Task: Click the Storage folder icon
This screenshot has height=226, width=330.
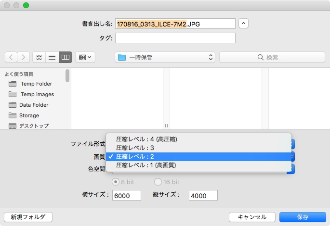Action: (13, 115)
